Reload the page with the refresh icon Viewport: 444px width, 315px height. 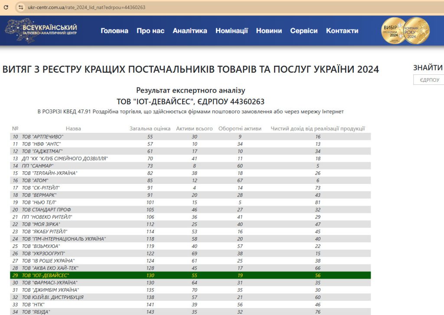click(x=6, y=7)
